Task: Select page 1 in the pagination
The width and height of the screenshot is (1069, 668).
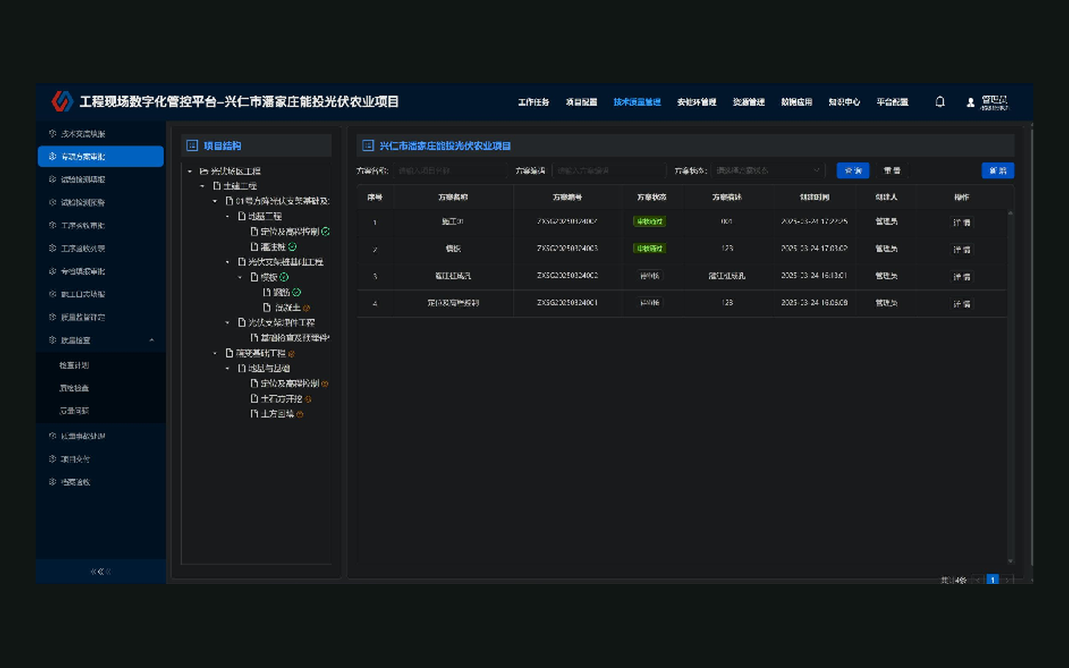Action: pos(993,580)
